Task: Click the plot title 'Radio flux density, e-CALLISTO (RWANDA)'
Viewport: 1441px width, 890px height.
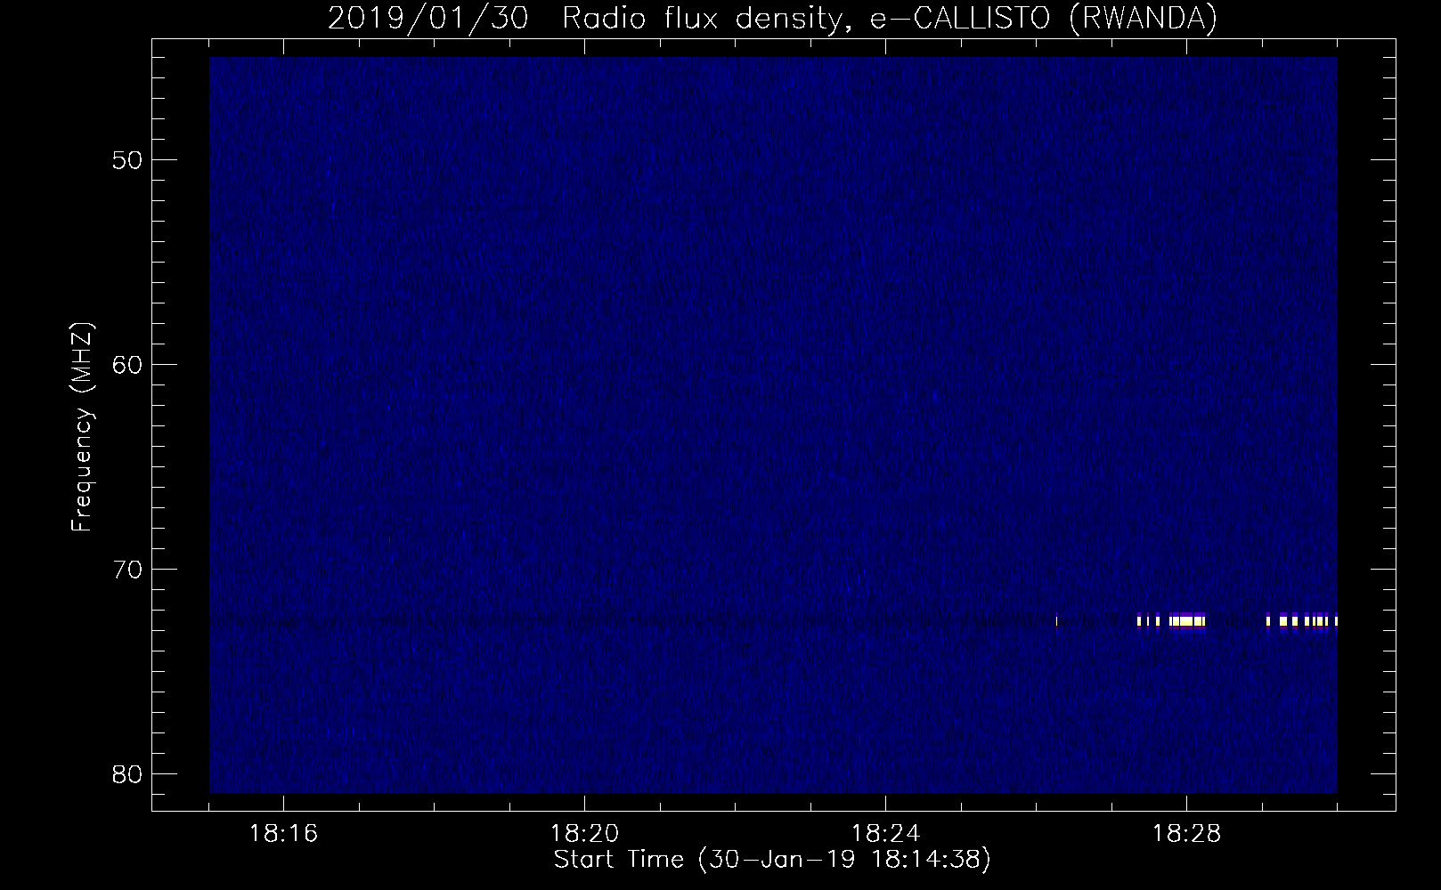Action: 890,19
